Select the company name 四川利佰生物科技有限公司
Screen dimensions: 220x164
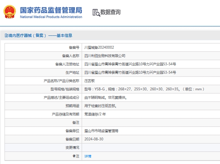point(105,56)
